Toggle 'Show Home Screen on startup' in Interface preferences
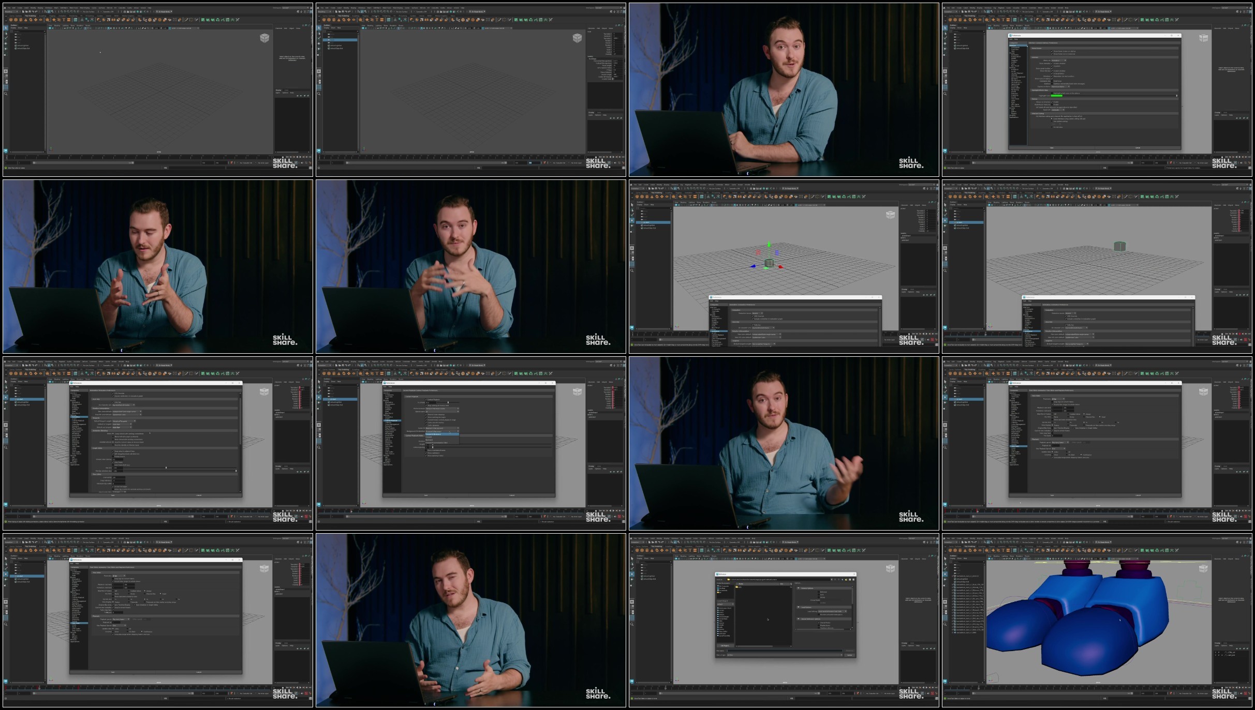This screenshot has height=710, width=1255. click(1052, 51)
